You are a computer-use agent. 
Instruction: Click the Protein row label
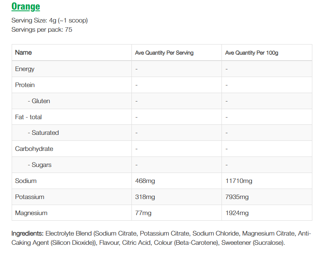pyautogui.click(x=25, y=85)
